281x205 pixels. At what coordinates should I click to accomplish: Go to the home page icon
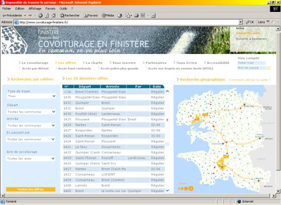(53, 16)
